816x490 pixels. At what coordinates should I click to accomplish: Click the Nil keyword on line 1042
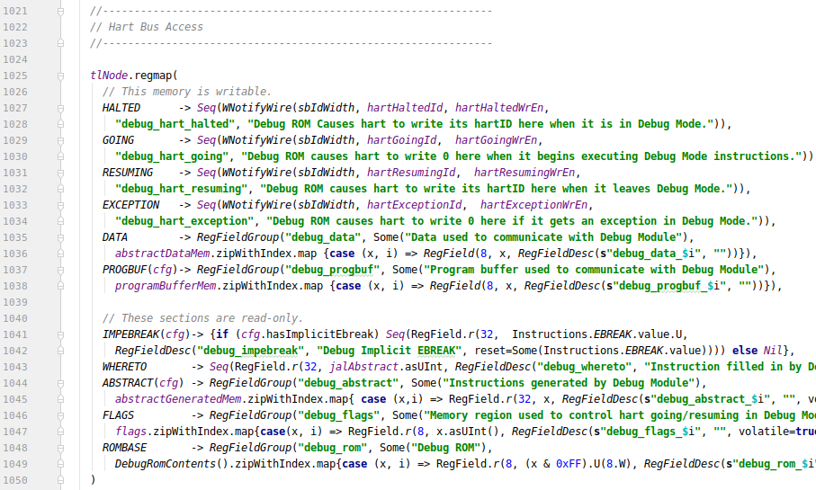pos(773,350)
